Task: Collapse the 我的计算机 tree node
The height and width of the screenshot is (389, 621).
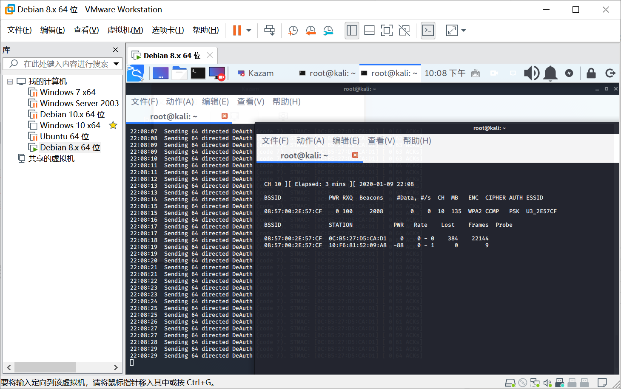Action: pos(10,82)
